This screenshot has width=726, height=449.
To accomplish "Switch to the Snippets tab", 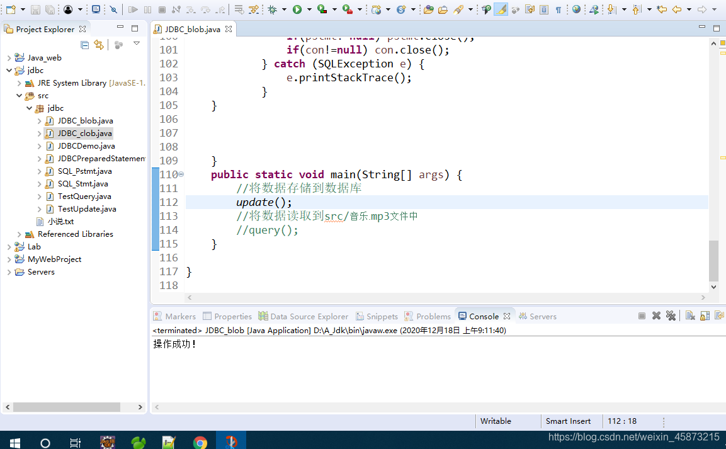I will click(x=377, y=317).
